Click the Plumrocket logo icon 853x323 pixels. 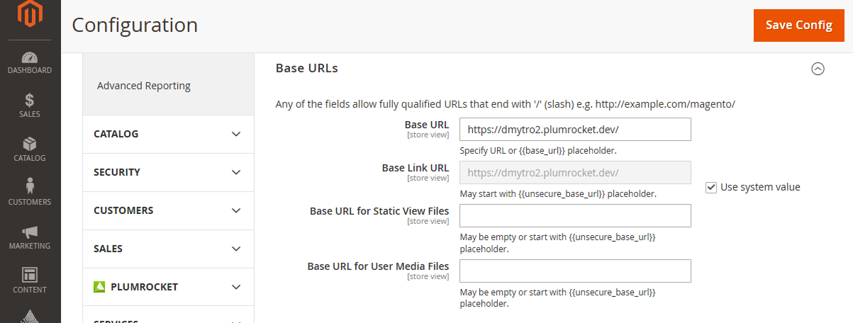click(x=99, y=287)
